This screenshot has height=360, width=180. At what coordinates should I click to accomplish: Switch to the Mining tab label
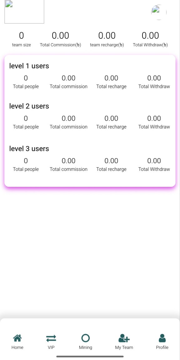[86, 347]
